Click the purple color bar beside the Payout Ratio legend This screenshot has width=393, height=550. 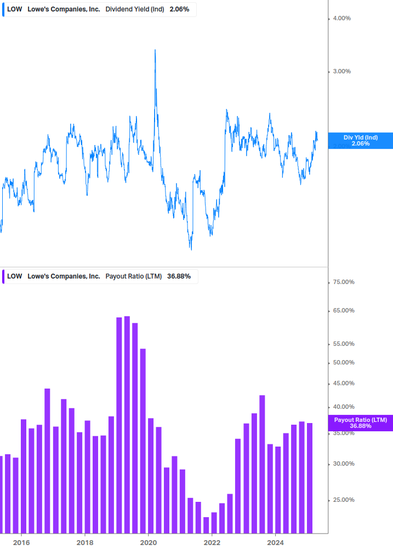coord(3,277)
